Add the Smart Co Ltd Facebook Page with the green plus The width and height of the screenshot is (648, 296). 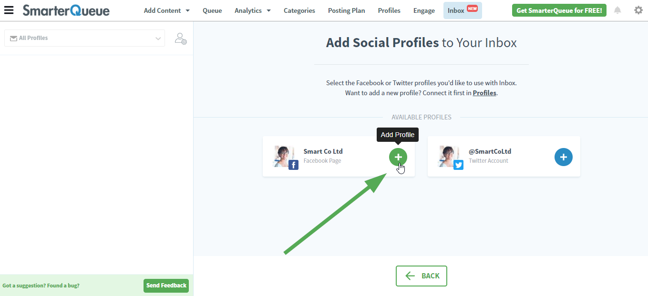pyautogui.click(x=398, y=157)
